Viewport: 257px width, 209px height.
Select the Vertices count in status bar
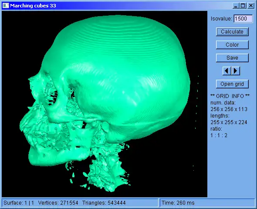pyautogui.click(x=58, y=203)
